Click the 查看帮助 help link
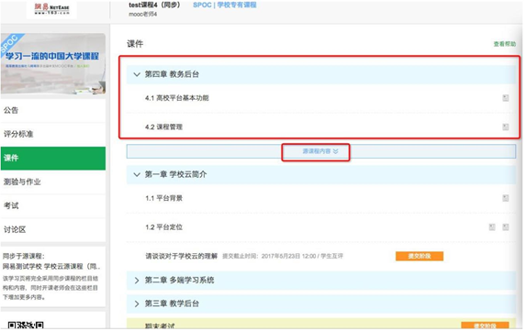The image size is (526, 331). pyautogui.click(x=504, y=44)
